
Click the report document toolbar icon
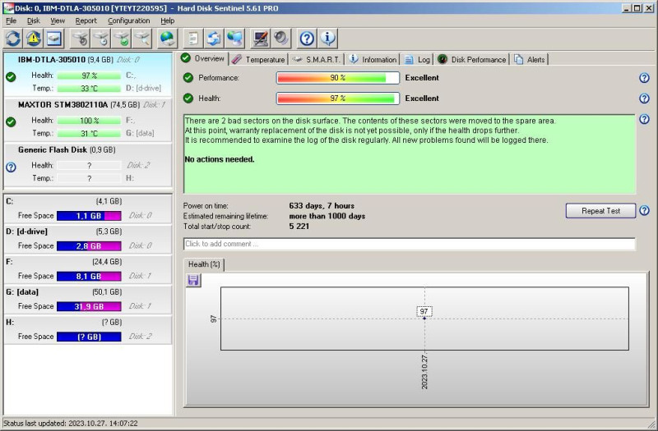point(193,39)
